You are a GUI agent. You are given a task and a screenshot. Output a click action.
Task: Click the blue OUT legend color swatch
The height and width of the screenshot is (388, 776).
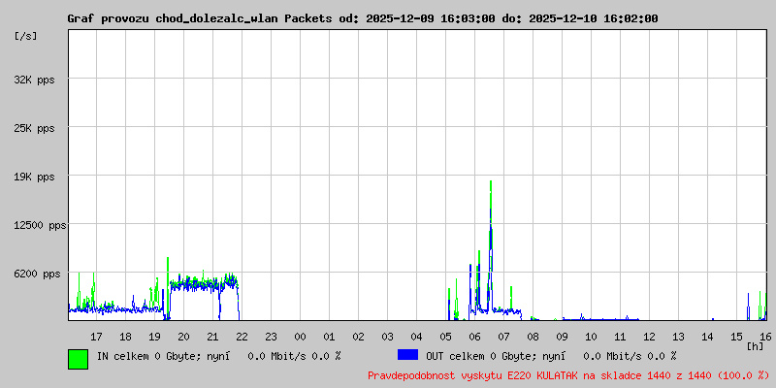pyautogui.click(x=407, y=355)
